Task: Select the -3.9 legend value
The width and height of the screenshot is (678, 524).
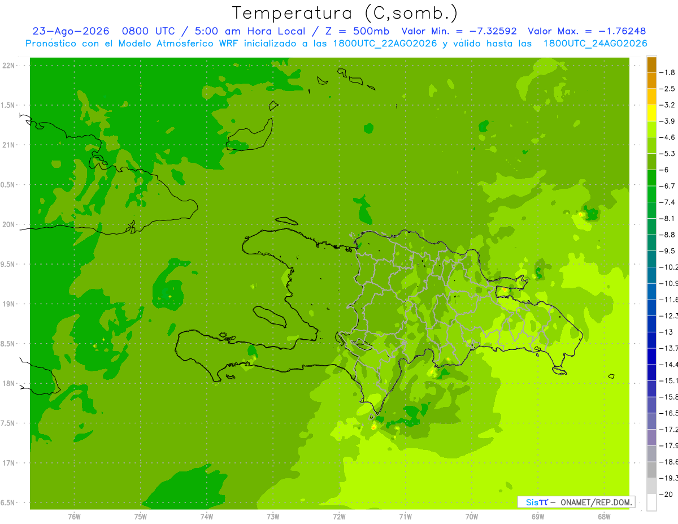Action: tap(667, 121)
